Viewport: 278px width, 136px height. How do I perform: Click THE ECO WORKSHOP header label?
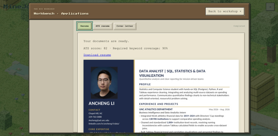click(44, 9)
